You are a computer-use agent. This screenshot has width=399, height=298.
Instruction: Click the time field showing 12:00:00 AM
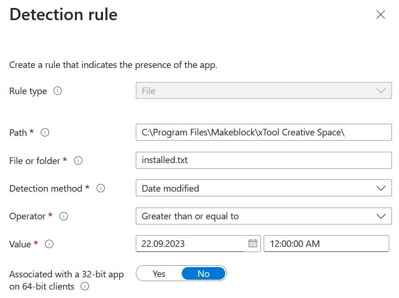326,244
